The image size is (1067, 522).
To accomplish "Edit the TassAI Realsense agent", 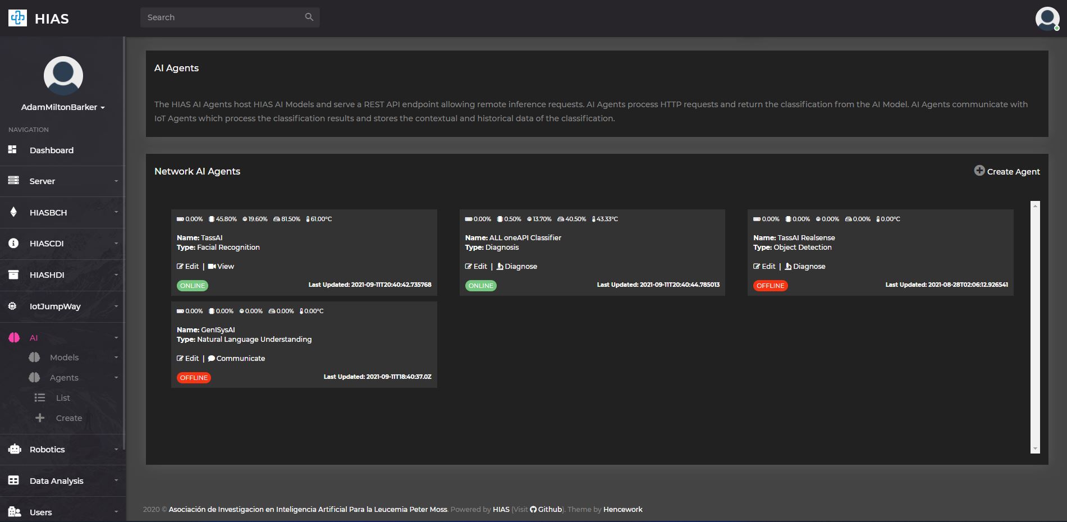I will coord(764,267).
